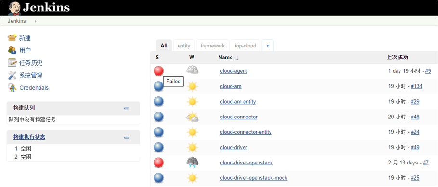This screenshot has width=438, height=187.
Task: Switch to the entity view tab
Action: click(184, 46)
